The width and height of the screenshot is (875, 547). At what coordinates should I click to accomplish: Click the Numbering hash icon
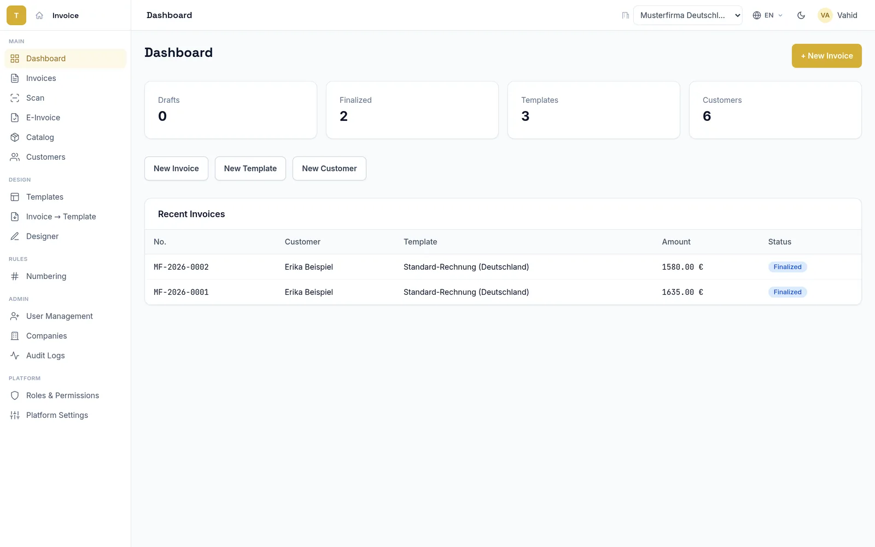tap(15, 276)
